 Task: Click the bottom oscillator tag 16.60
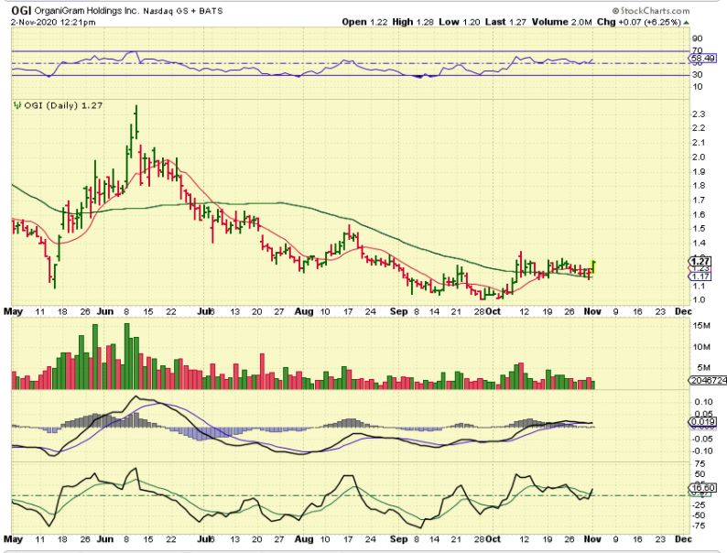pyautogui.click(x=703, y=487)
